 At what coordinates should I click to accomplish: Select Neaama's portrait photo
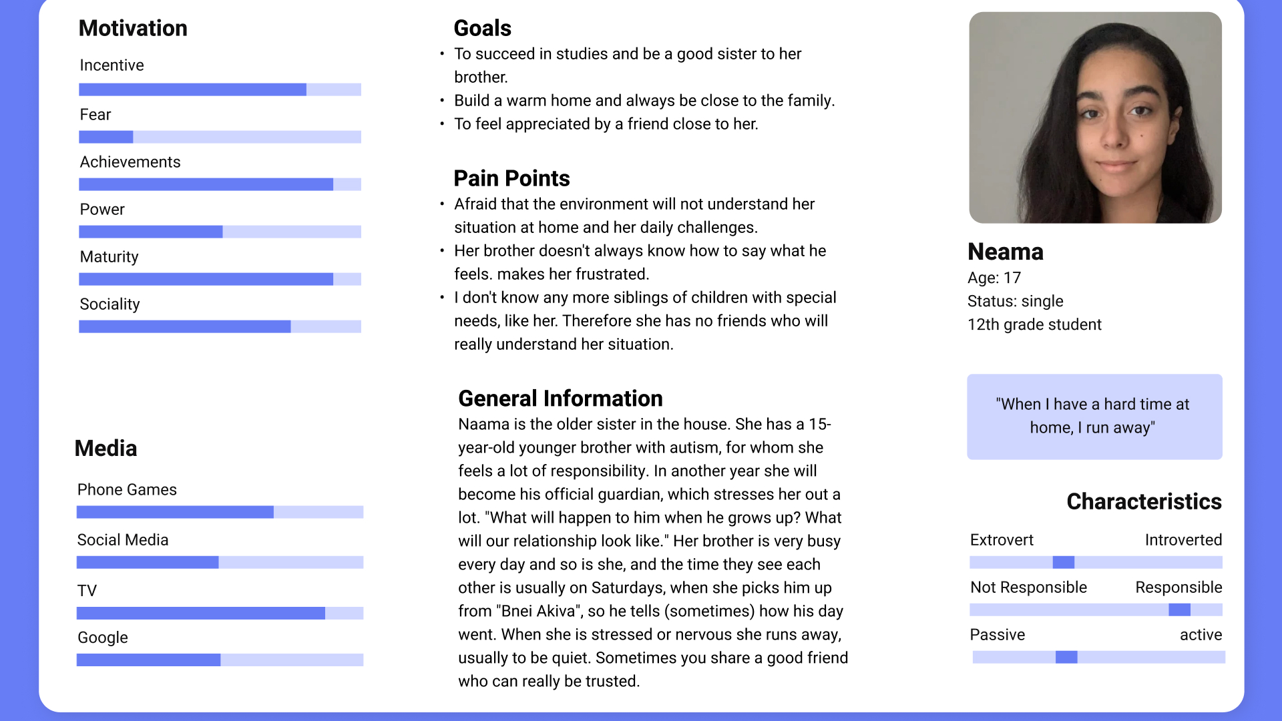[1096, 117]
